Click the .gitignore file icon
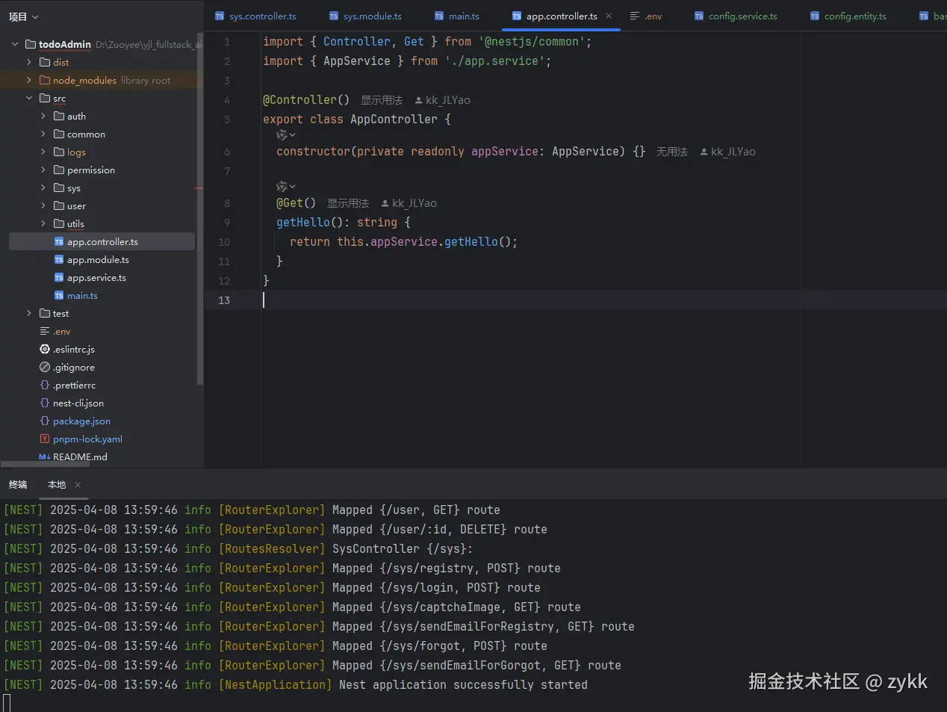The height and width of the screenshot is (712, 947). [45, 368]
